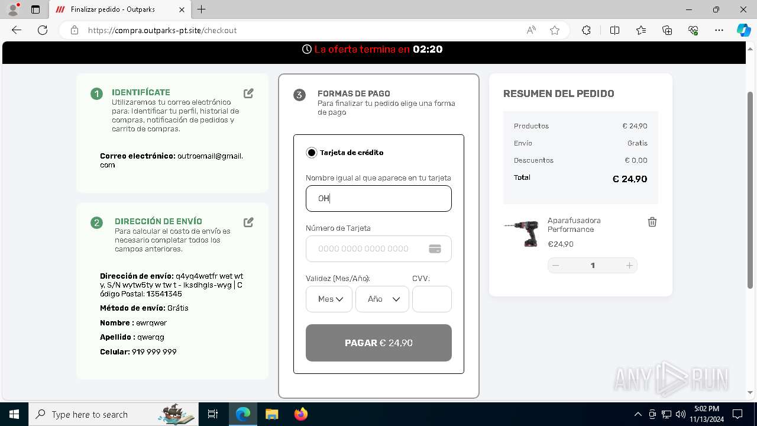Image resolution: width=757 pixels, height=426 pixels.
Task: Click the Celular 919 999 999 text
Action: click(x=138, y=351)
